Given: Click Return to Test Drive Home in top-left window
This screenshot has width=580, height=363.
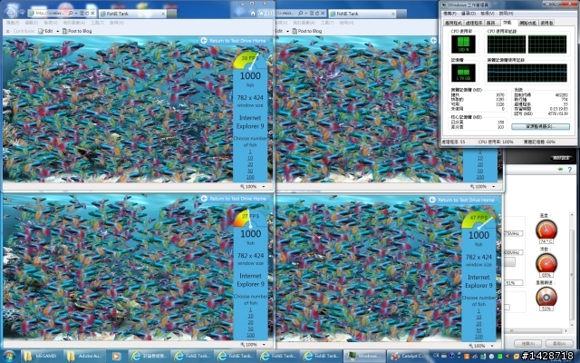Looking at the screenshot, I should tap(234, 41).
